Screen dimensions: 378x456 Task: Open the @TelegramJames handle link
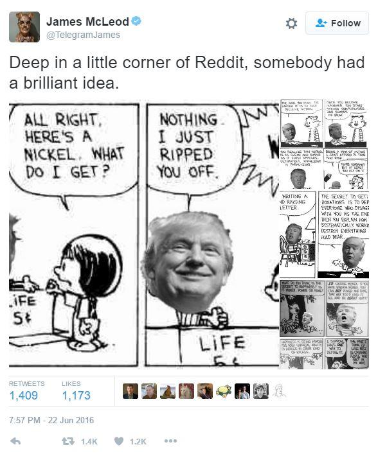pyautogui.click(x=83, y=35)
